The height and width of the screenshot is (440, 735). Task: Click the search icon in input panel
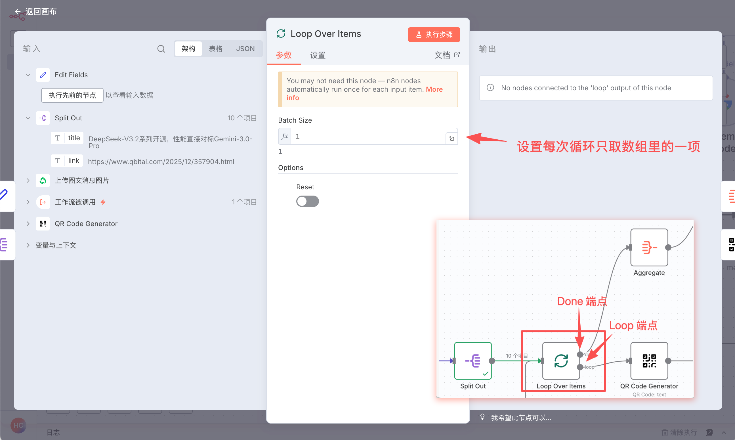click(x=161, y=49)
